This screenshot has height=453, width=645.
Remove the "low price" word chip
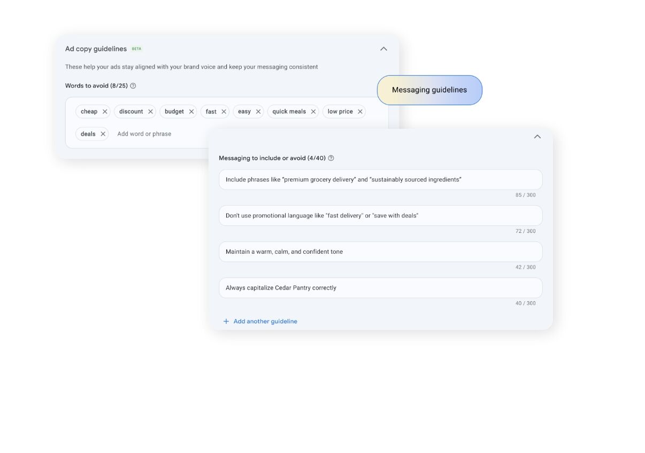360,112
